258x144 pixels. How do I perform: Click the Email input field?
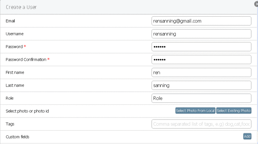[x=201, y=21]
